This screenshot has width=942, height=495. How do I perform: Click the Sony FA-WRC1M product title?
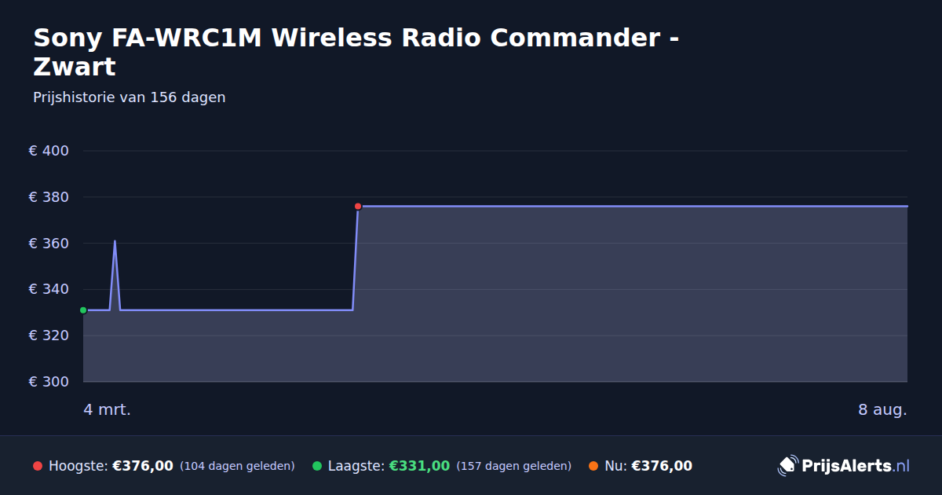(356, 52)
